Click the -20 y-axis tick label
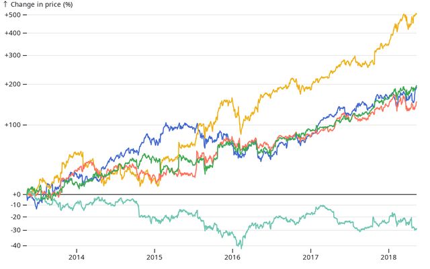430x269 pixels. 16,217
